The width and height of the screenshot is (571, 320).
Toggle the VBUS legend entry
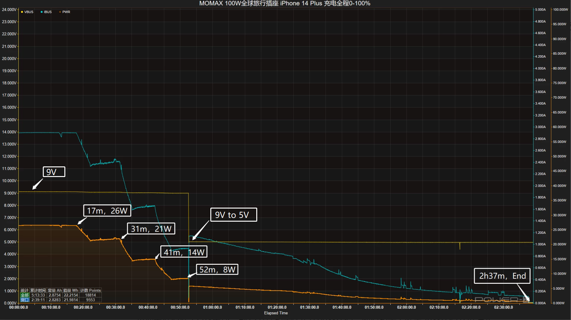tap(27, 12)
